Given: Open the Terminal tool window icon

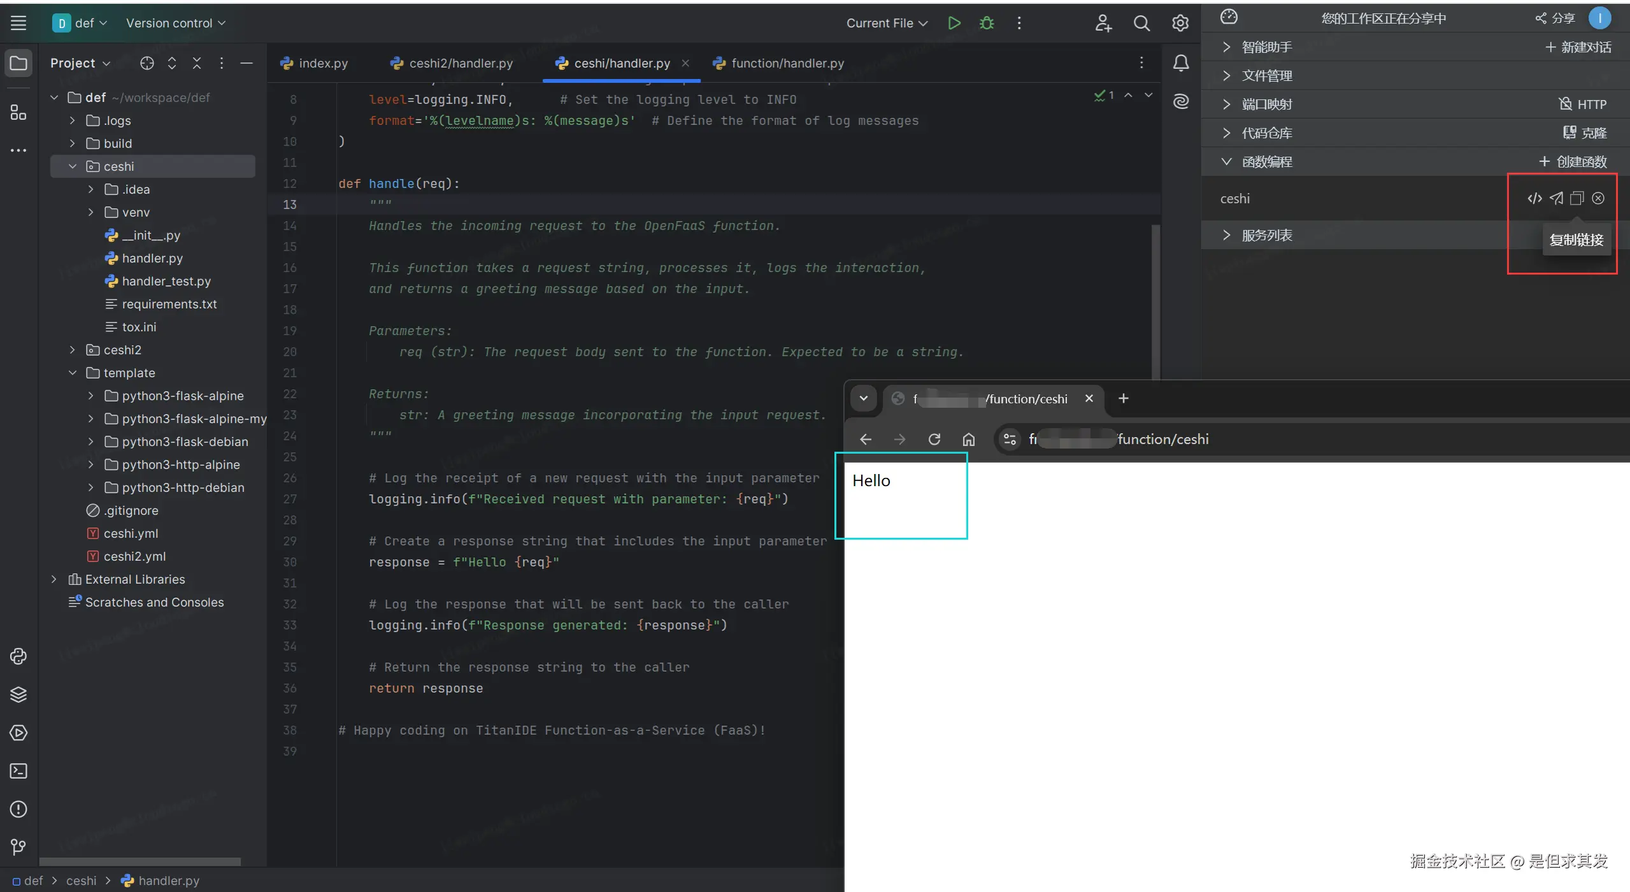Looking at the screenshot, I should tap(18, 771).
